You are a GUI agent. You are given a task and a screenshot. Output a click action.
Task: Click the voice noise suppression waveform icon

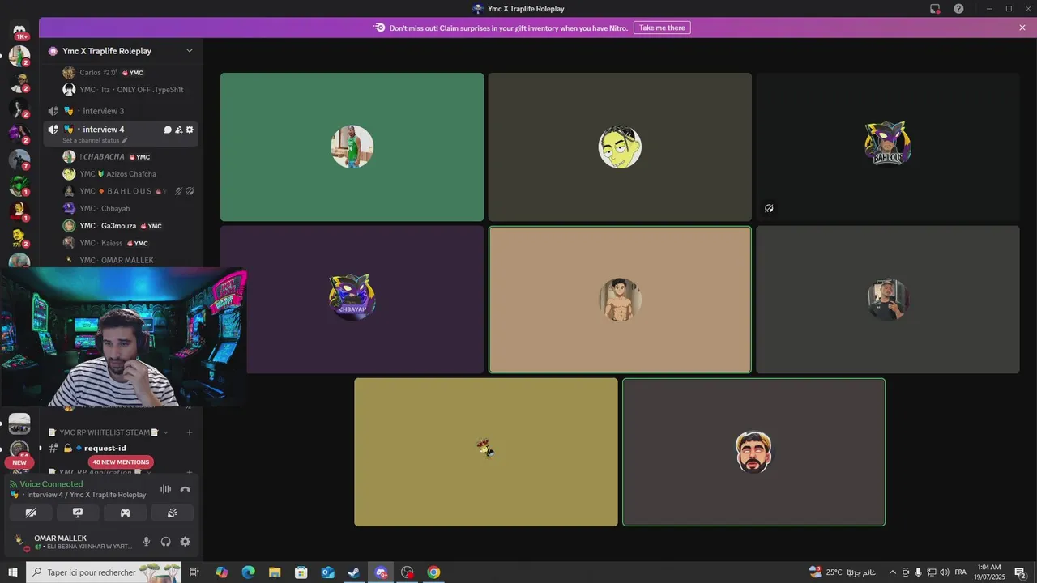166,489
